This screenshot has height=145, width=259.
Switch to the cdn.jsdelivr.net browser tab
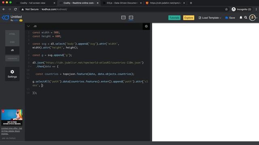[165, 3]
